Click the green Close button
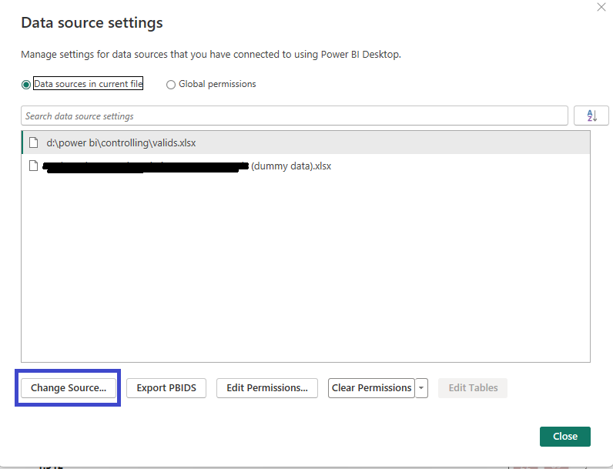The width and height of the screenshot is (613, 469). pyautogui.click(x=565, y=437)
